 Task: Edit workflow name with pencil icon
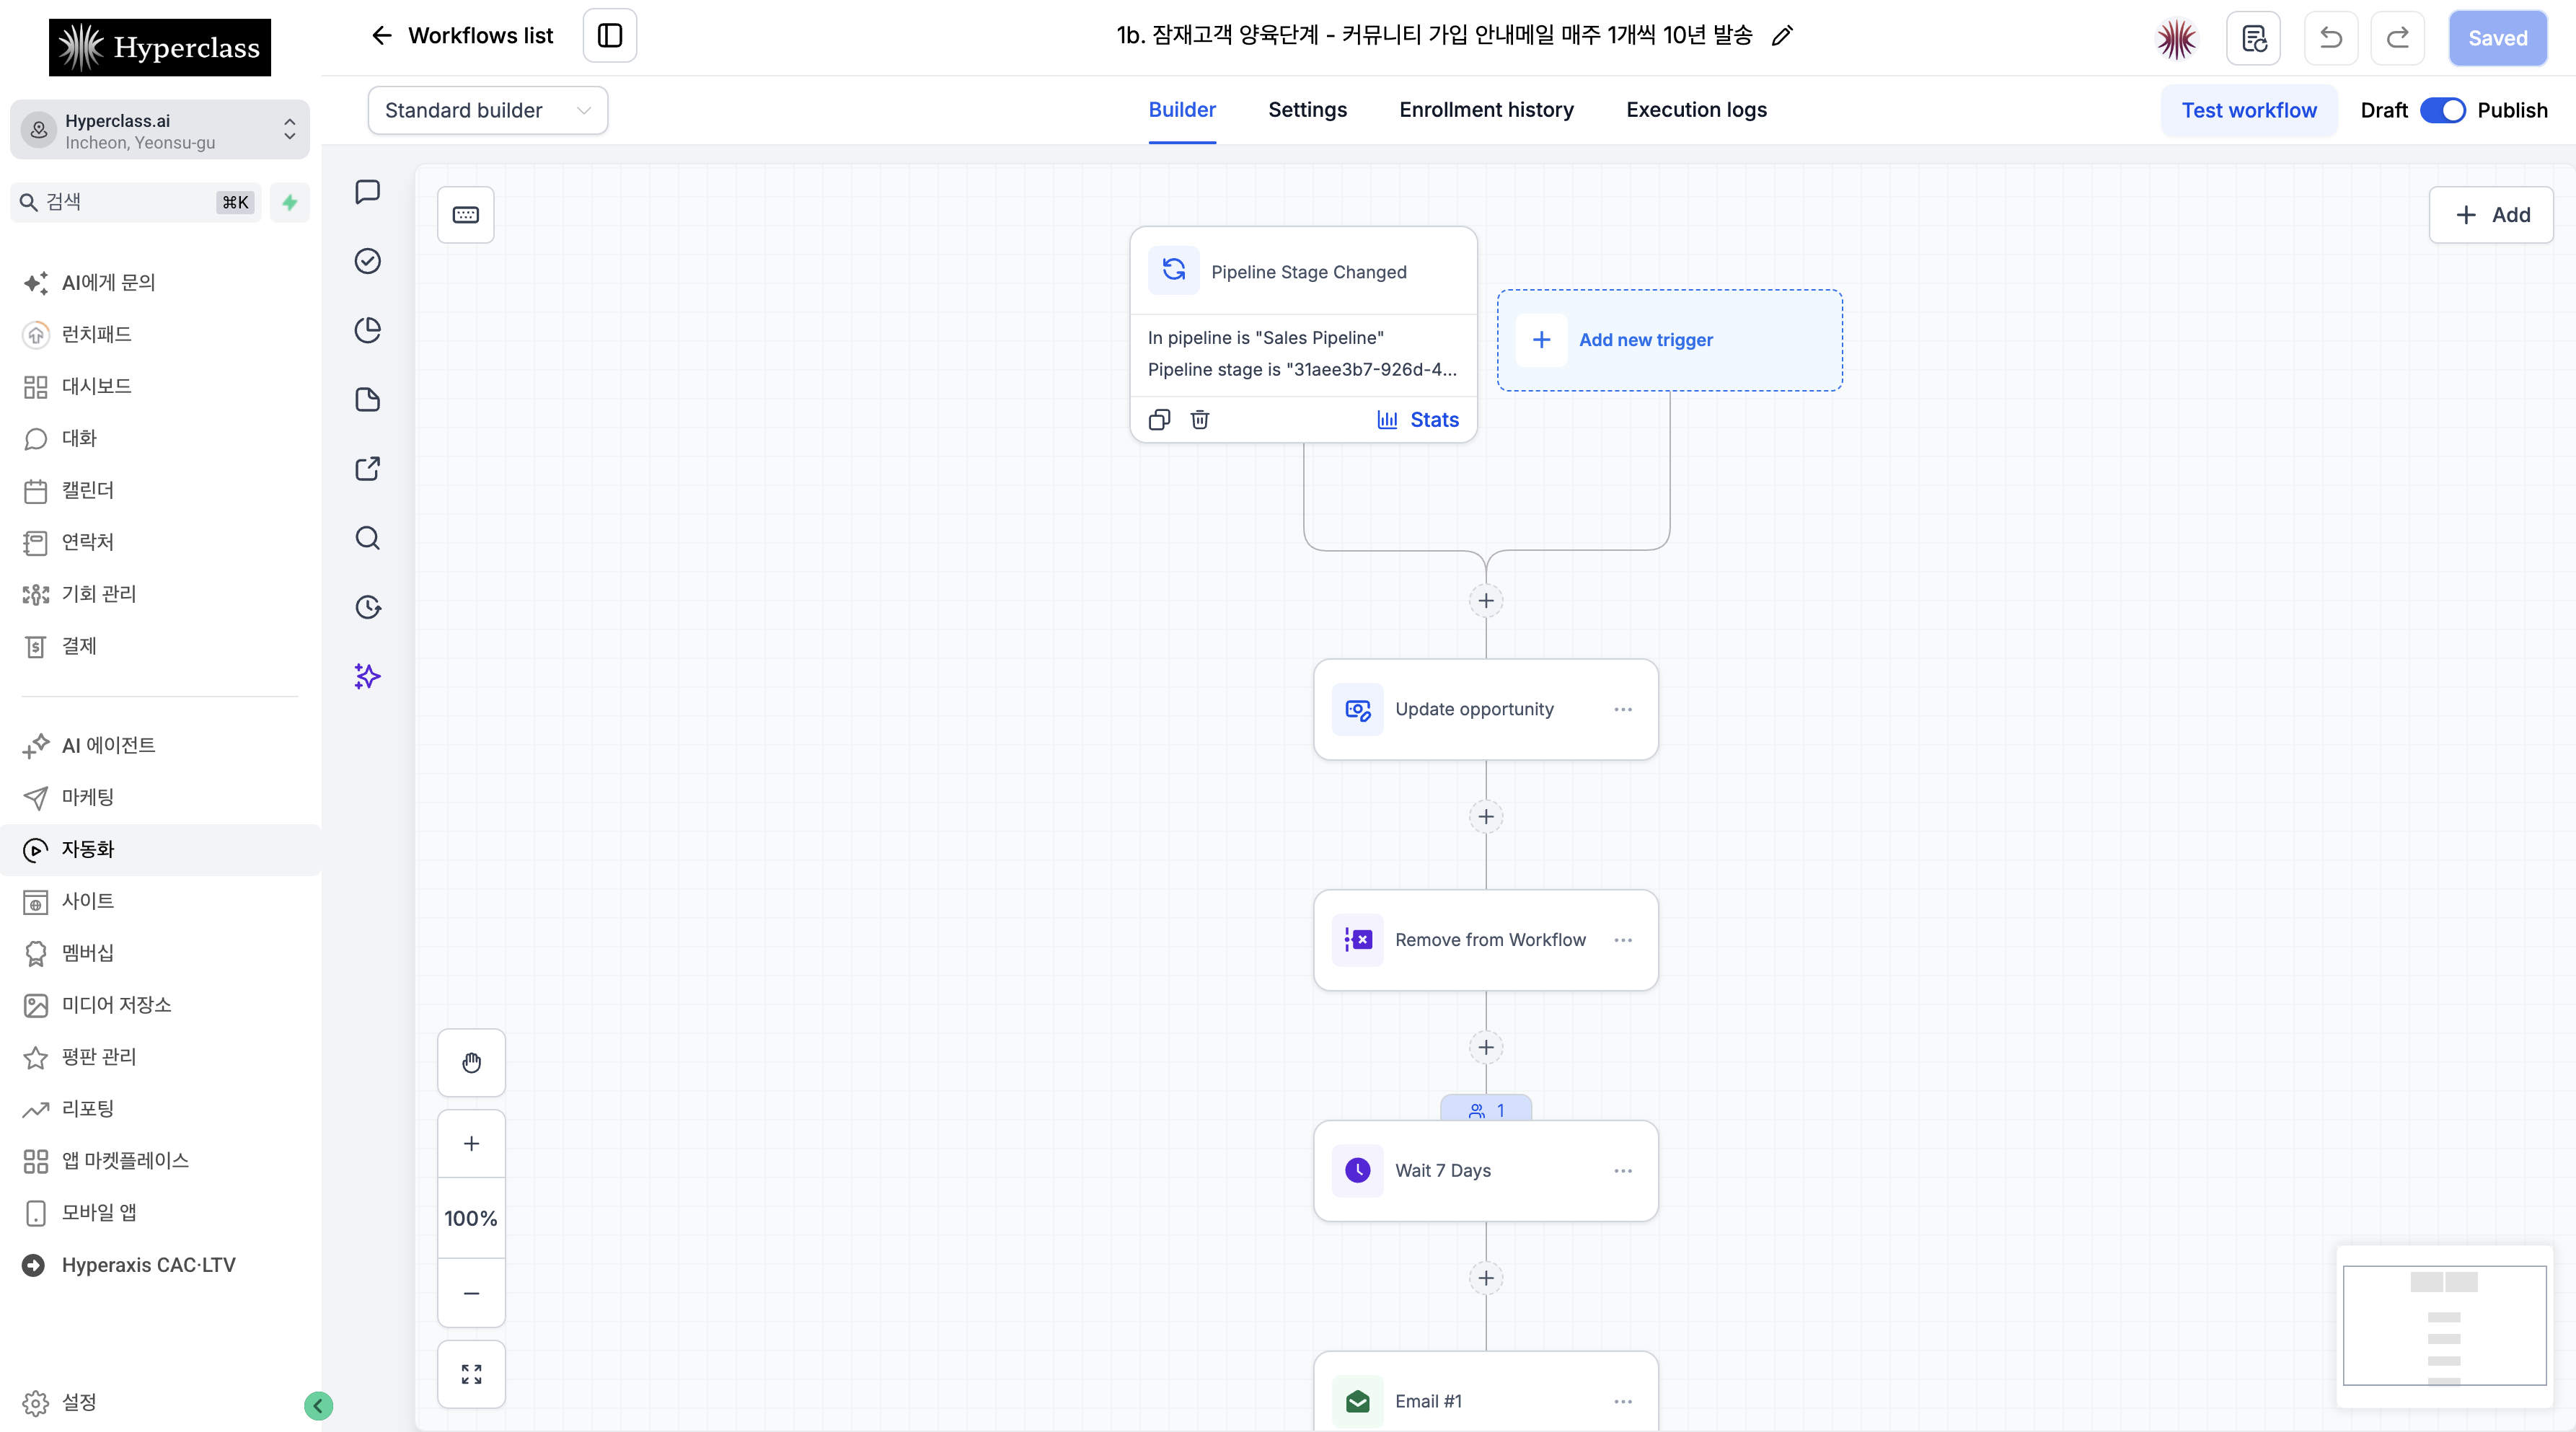1782,36
